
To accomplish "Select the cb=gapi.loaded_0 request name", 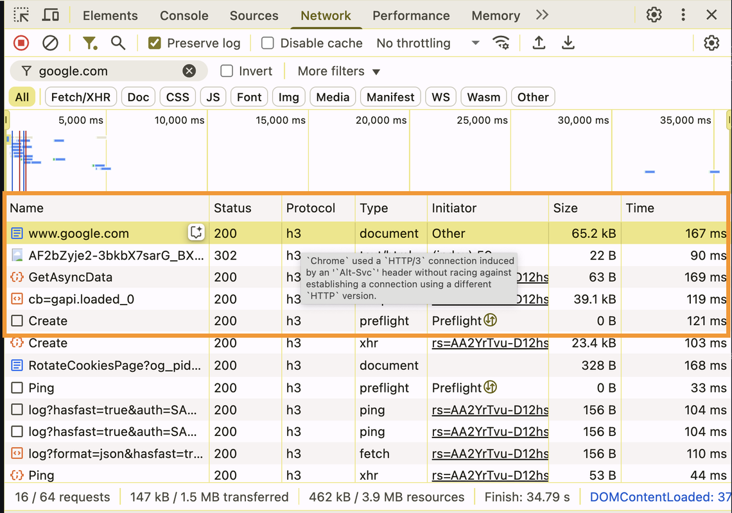I will [x=82, y=299].
